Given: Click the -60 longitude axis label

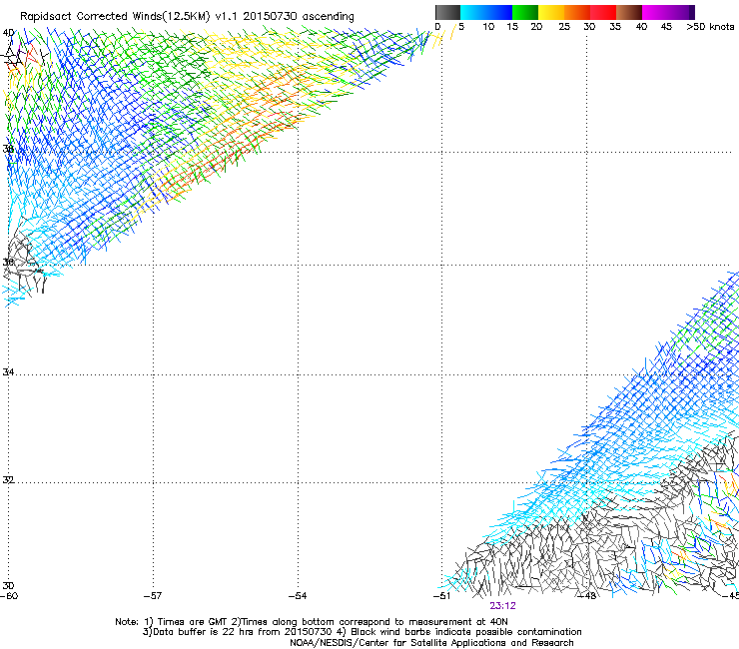Looking at the screenshot, I should click(9, 596).
